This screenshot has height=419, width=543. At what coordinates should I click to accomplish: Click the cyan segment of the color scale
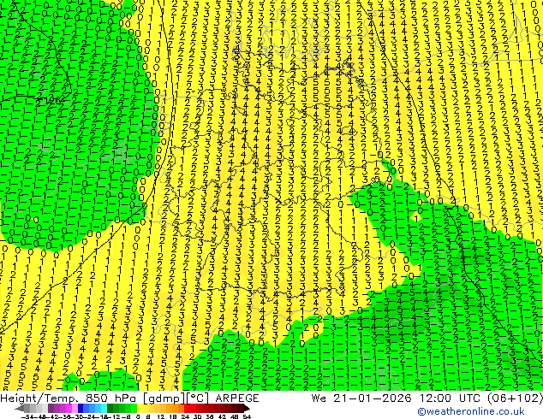pyautogui.click(x=104, y=408)
